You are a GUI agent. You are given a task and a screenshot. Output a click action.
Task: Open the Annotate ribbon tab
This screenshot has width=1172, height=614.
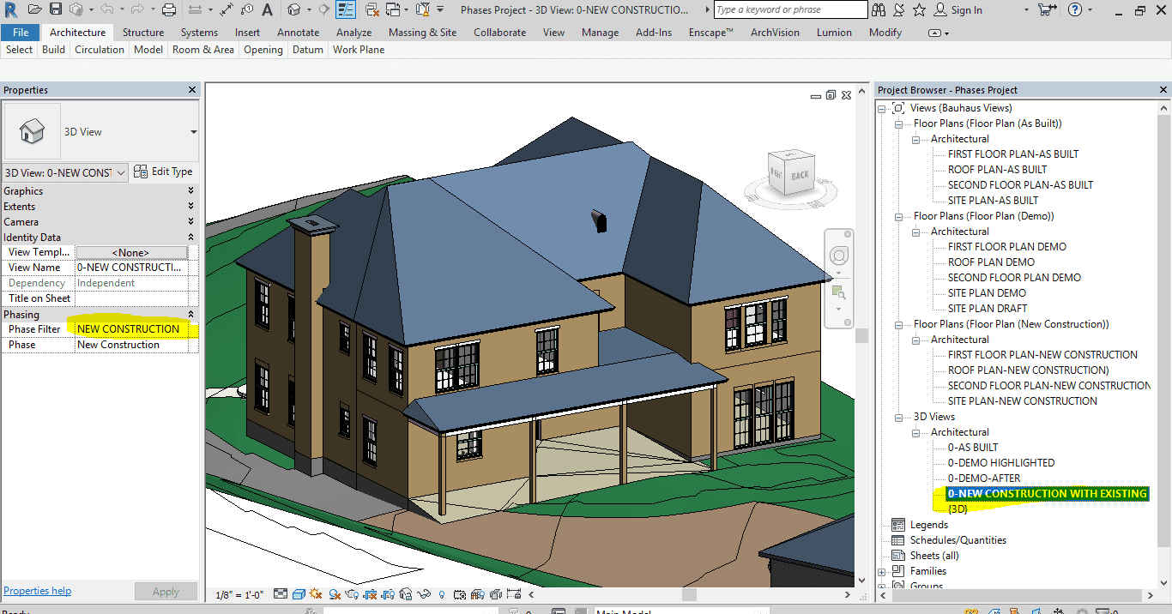tap(298, 33)
